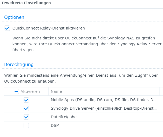163x137 pixels.
Task: Select the Synology Drive Server row name
Action: 103,109
